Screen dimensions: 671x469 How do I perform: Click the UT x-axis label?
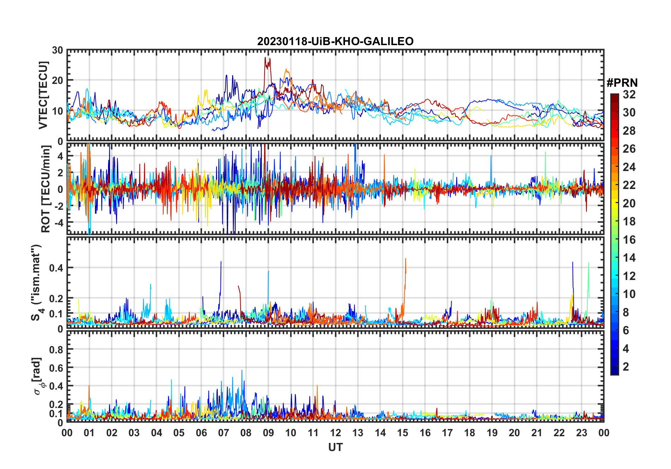pos(335,447)
